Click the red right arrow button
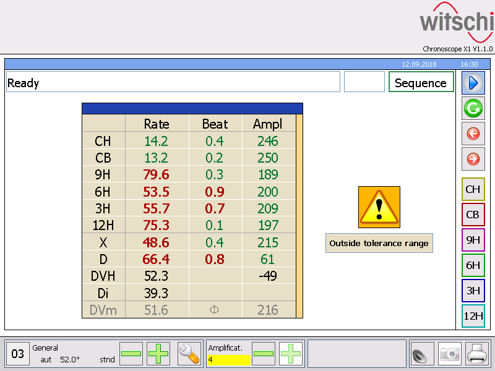The width and height of the screenshot is (495, 371). click(x=473, y=159)
